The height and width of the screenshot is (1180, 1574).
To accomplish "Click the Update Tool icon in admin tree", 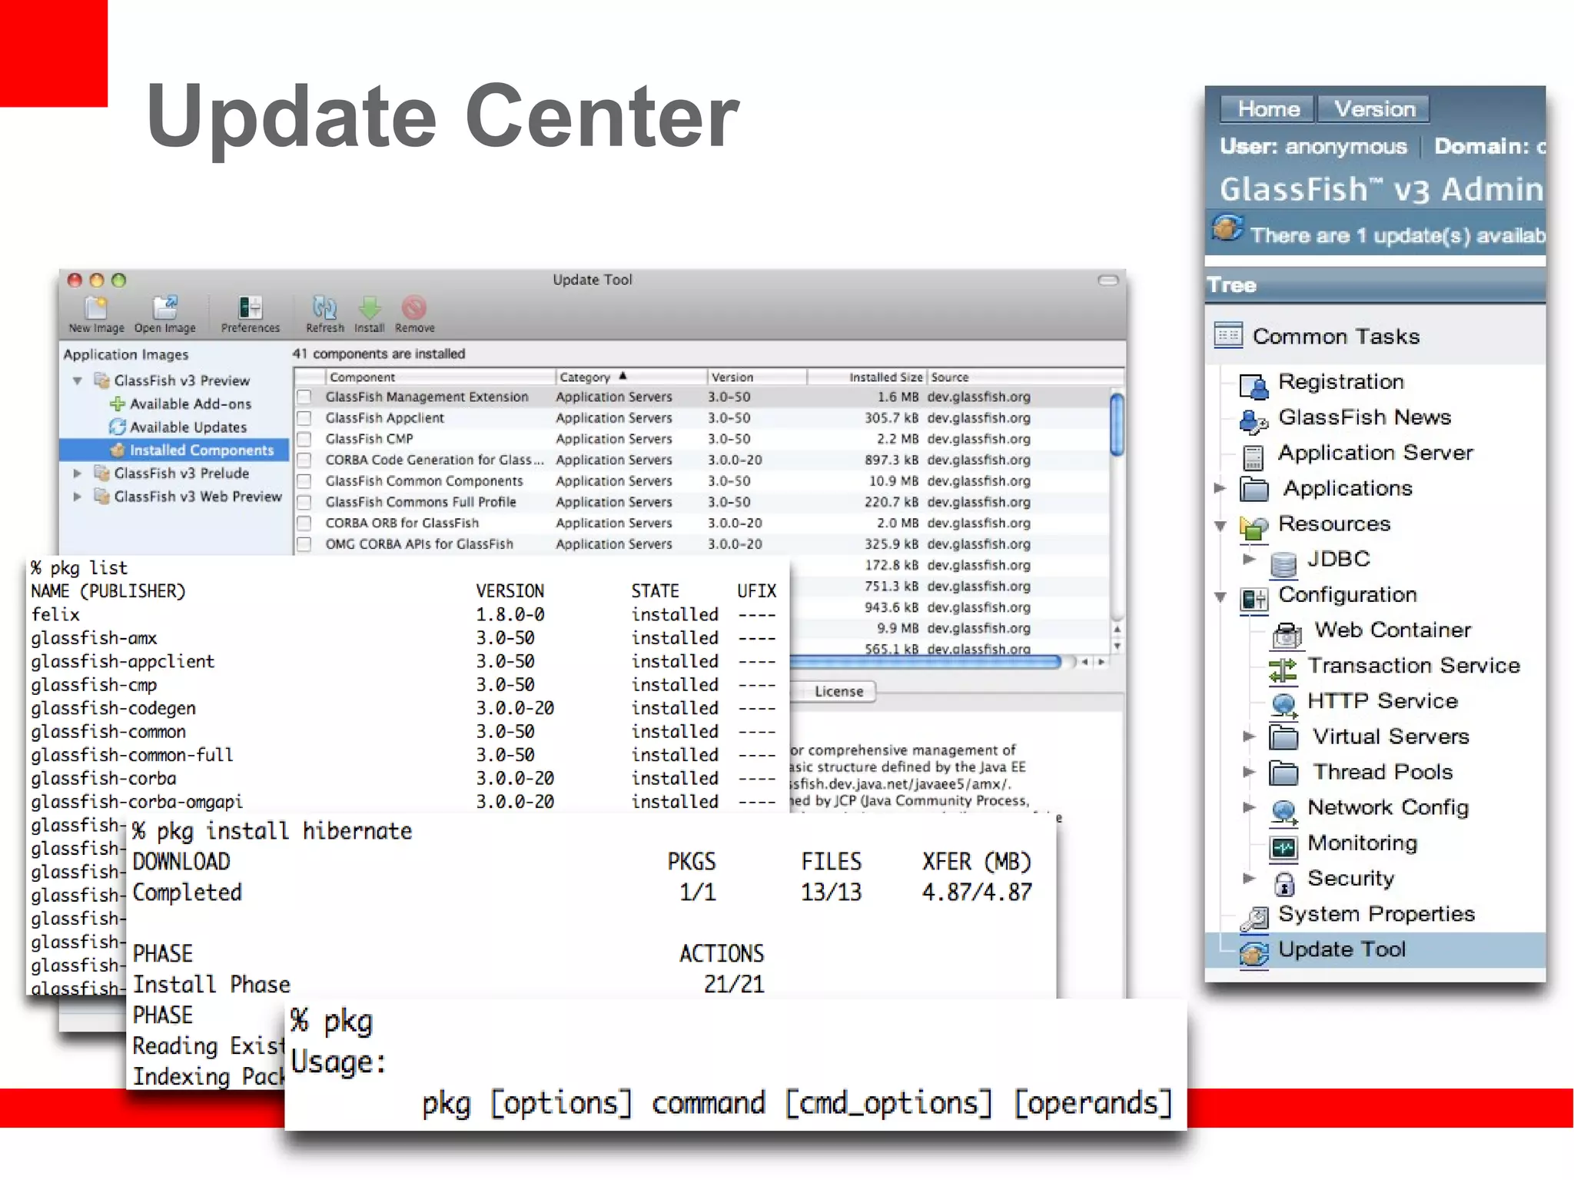I will 1254,954.
